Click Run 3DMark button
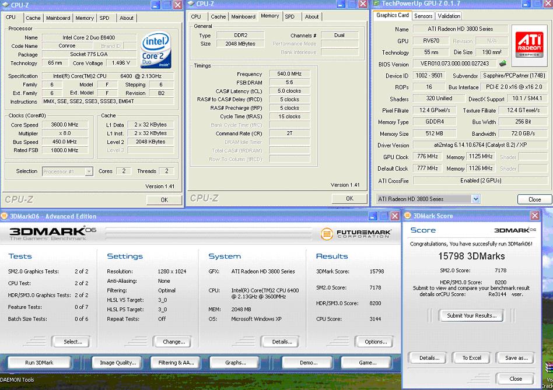The width and height of the screenshot is (553, 390). click(x=39, y=363)
